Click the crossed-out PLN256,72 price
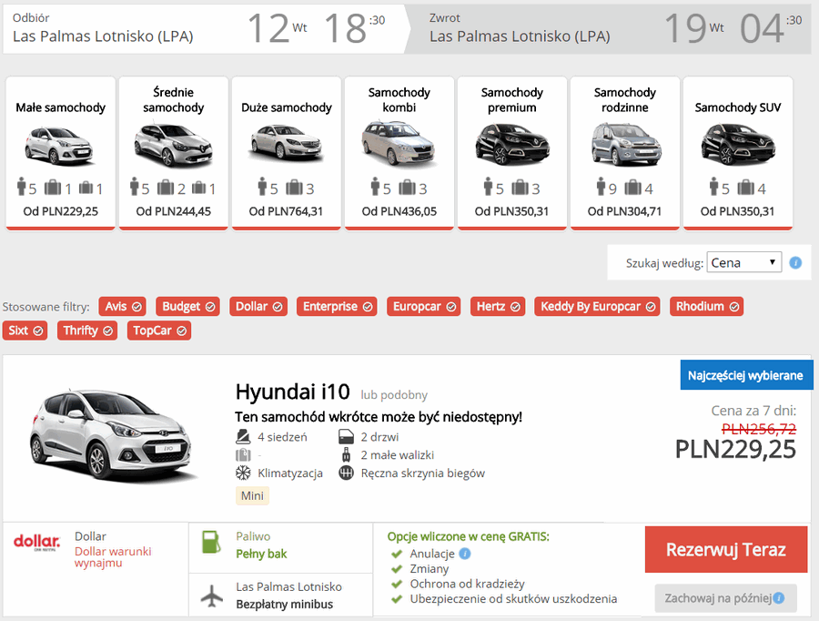Viewport: 819px width, 621px height. pos(758,429)
